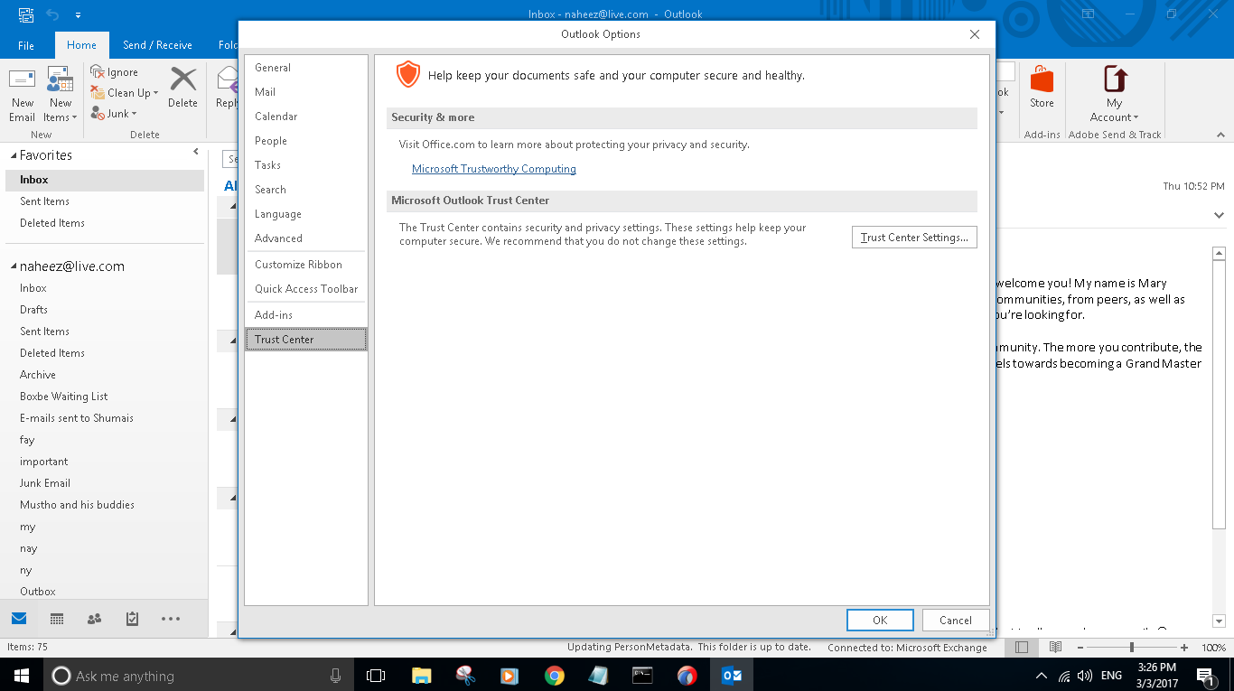
Task: Follow Microsoft Trustworthy Computing link
Action: (x=494, y=169)
